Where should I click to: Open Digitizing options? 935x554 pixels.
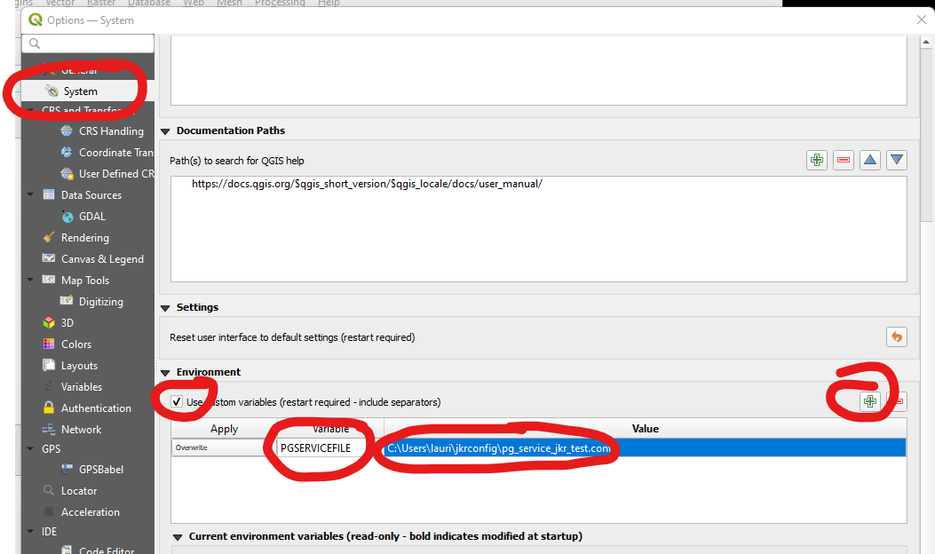tap(100, 302)
